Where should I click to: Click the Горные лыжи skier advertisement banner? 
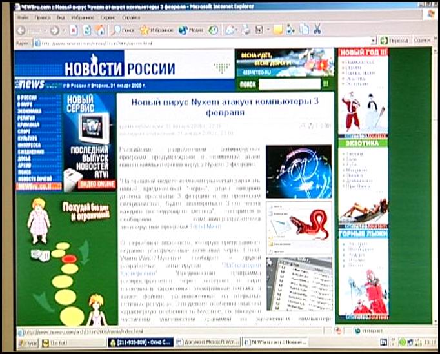click(363, 274)
